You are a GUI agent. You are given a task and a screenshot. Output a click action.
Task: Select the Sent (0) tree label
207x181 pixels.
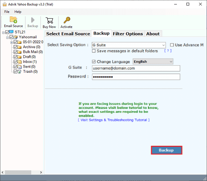click(x=29, y=67)
